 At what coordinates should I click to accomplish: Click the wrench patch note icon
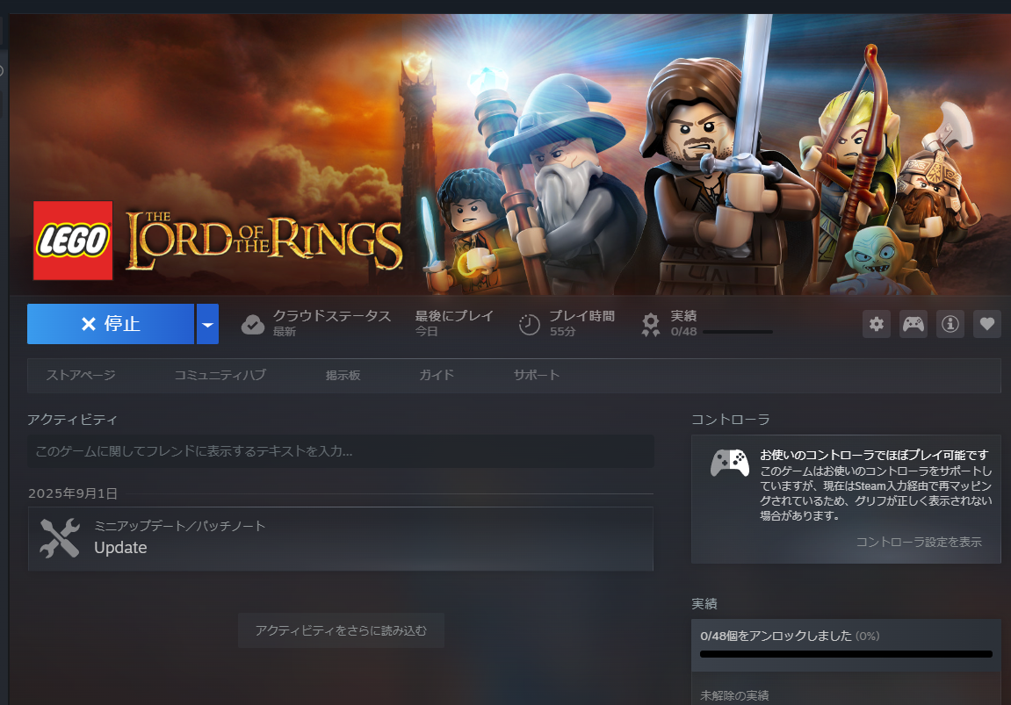pyautogui.click(x=60, y=538)
